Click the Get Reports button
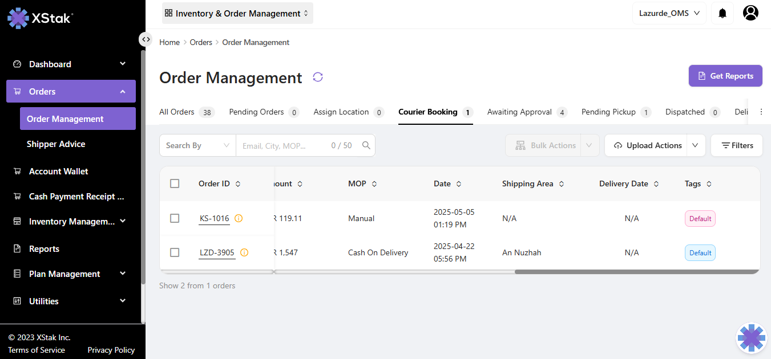Screen dimensions: 771x359 [x=725, y=76]
